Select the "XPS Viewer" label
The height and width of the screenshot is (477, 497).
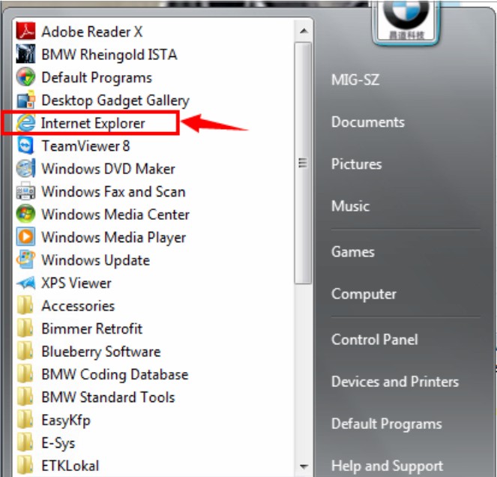(76, 283)
